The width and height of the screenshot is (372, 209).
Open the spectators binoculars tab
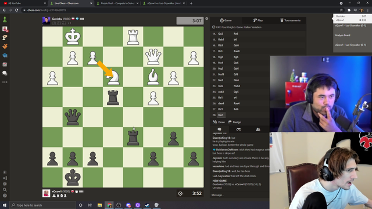[239, 129]
